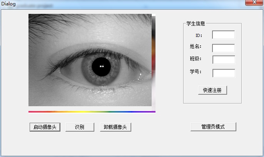Click the 启动摄像头 button

pyautogui.click(x=45, y=127)
